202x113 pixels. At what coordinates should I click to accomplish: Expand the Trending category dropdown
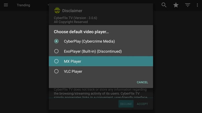pos(33,5)
